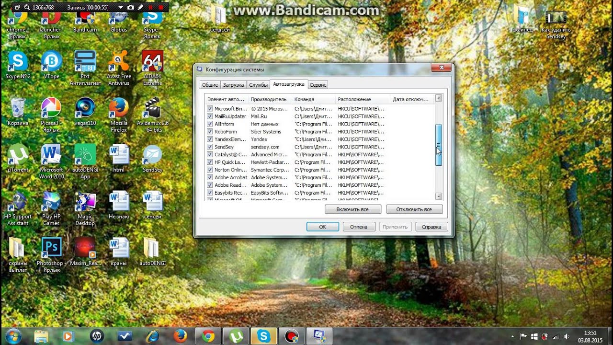Open Google Chrome from the taskbar
The height and width of the screenshot is (345, 613).
(x=208, y=336)
